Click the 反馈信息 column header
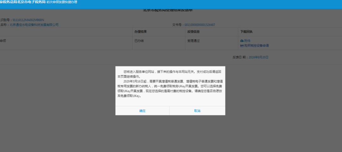 tap(193, 32)
